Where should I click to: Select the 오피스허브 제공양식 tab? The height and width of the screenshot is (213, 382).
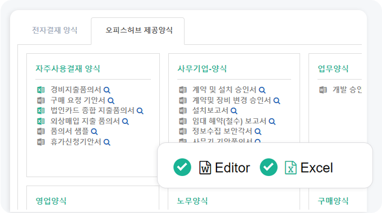tap(139, 30)
